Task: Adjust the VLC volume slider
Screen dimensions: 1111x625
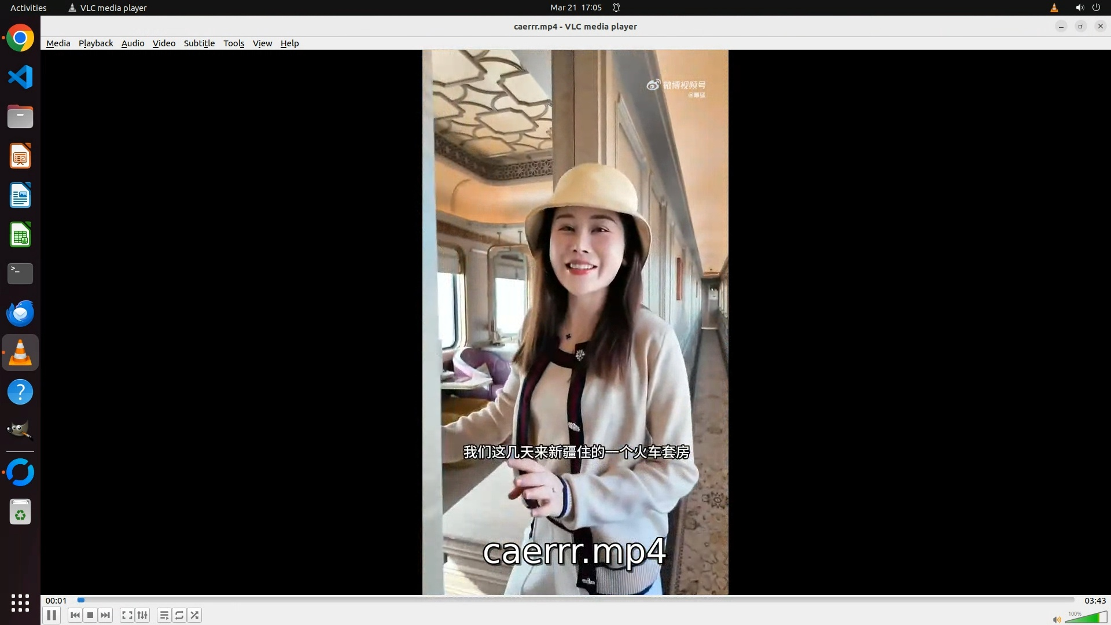Action: pos(1086,618)
